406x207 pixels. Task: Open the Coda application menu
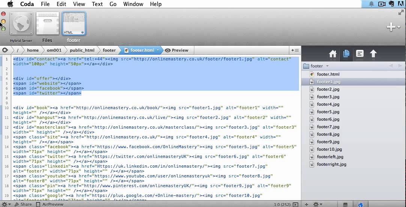[x=27, y=4]
